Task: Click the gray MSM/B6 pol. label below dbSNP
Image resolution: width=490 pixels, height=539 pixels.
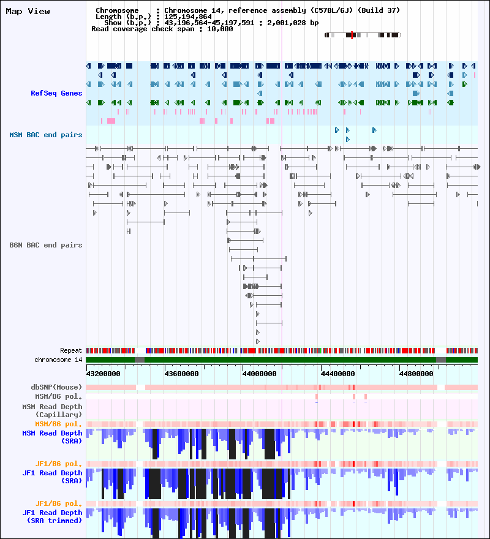Action: click(58, 396)
